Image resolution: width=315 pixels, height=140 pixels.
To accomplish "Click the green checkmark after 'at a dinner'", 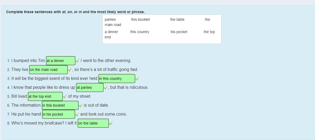I will pos(77,61).
